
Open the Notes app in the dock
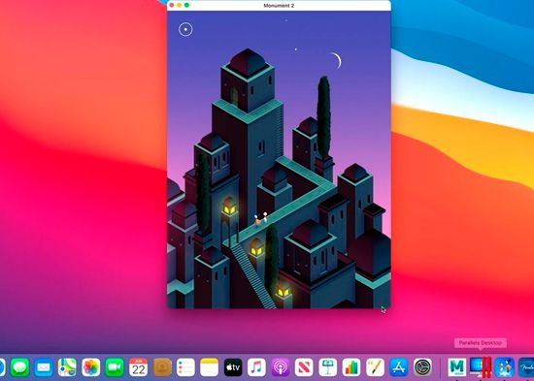(209, 367)
